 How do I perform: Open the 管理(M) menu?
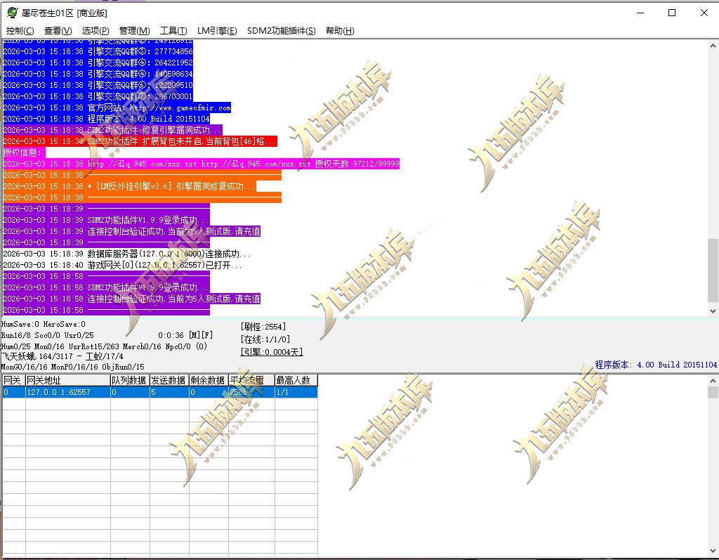tap(134, 31)
